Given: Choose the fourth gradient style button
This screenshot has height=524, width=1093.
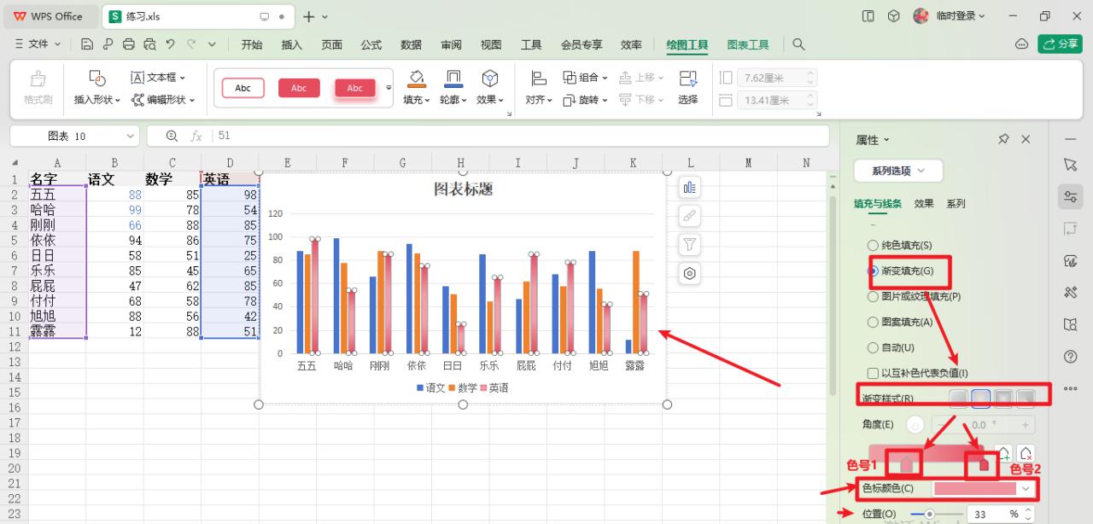Looking at the screenshot, I should (1026, 398).
